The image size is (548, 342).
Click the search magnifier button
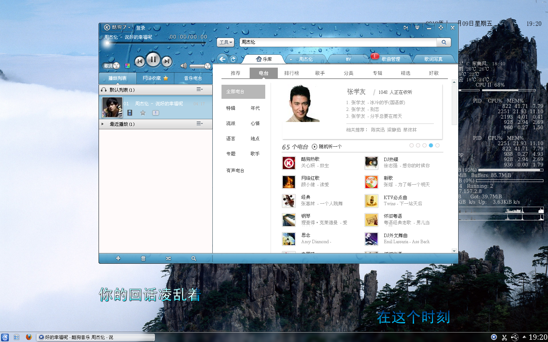coord(444,42)
